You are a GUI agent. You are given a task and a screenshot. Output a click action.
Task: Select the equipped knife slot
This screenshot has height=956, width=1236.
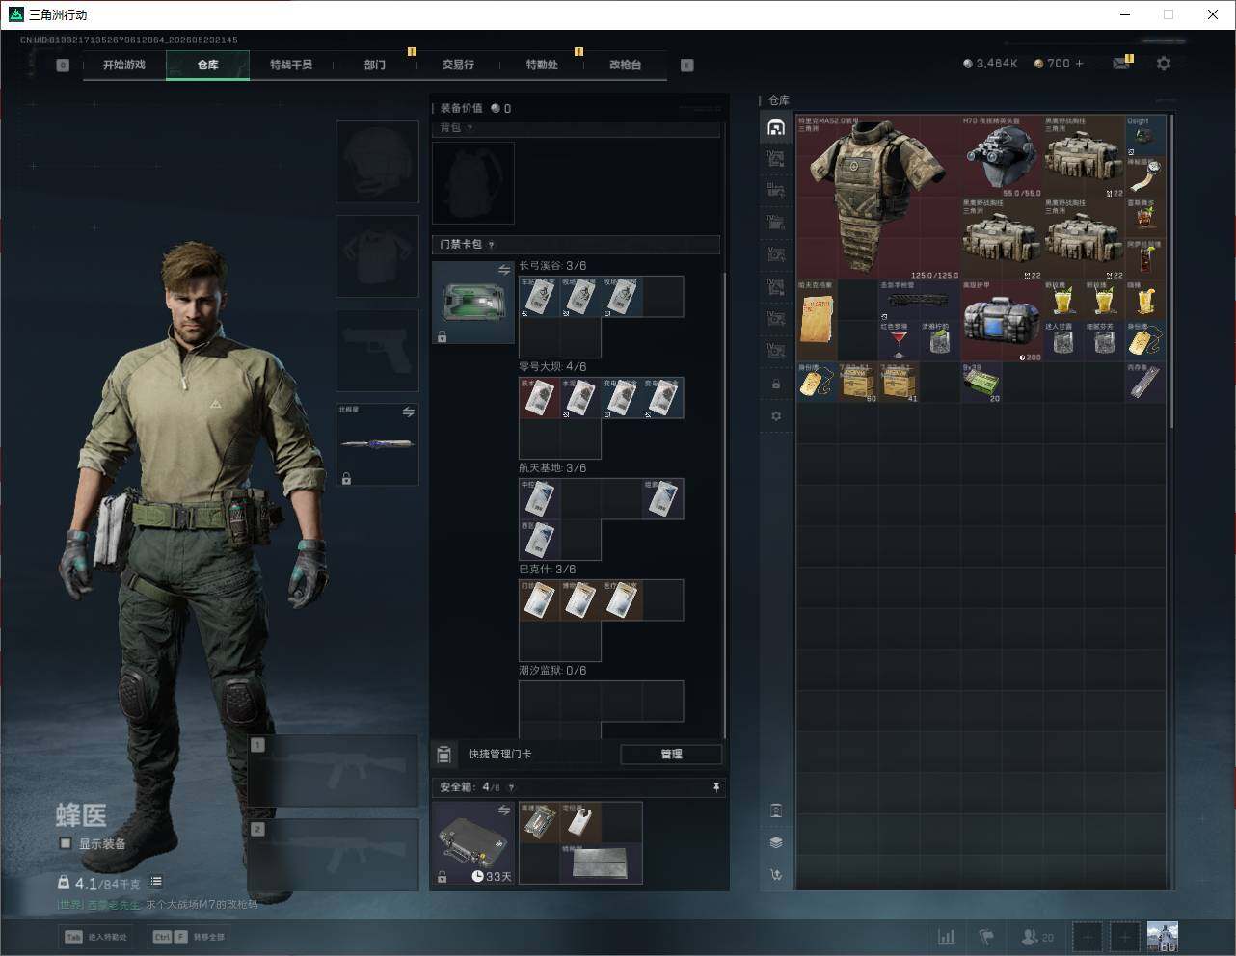(377, 444)
